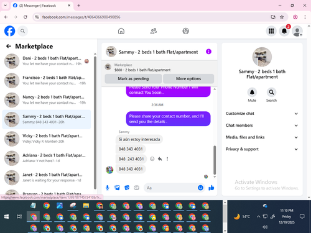The width and height of the screenshot is (311, 233).
Task: Open the Groups icon in top navigation
Action: (x=185, y=31)
